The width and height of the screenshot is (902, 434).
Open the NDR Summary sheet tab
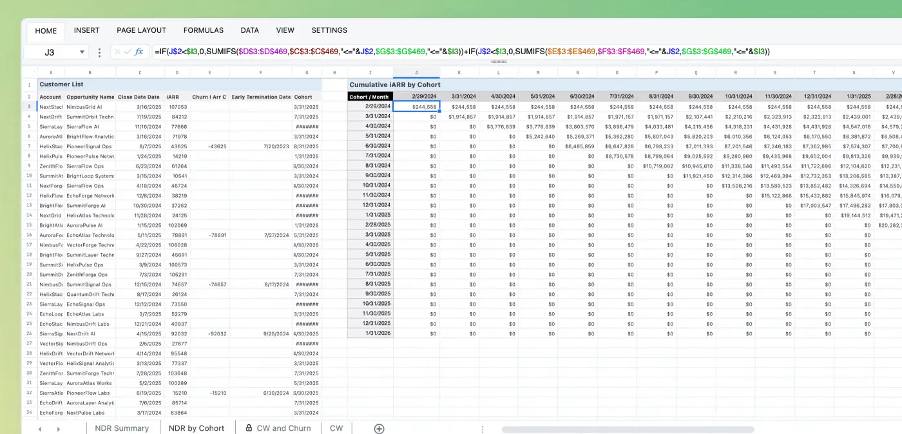coord(122,428)
